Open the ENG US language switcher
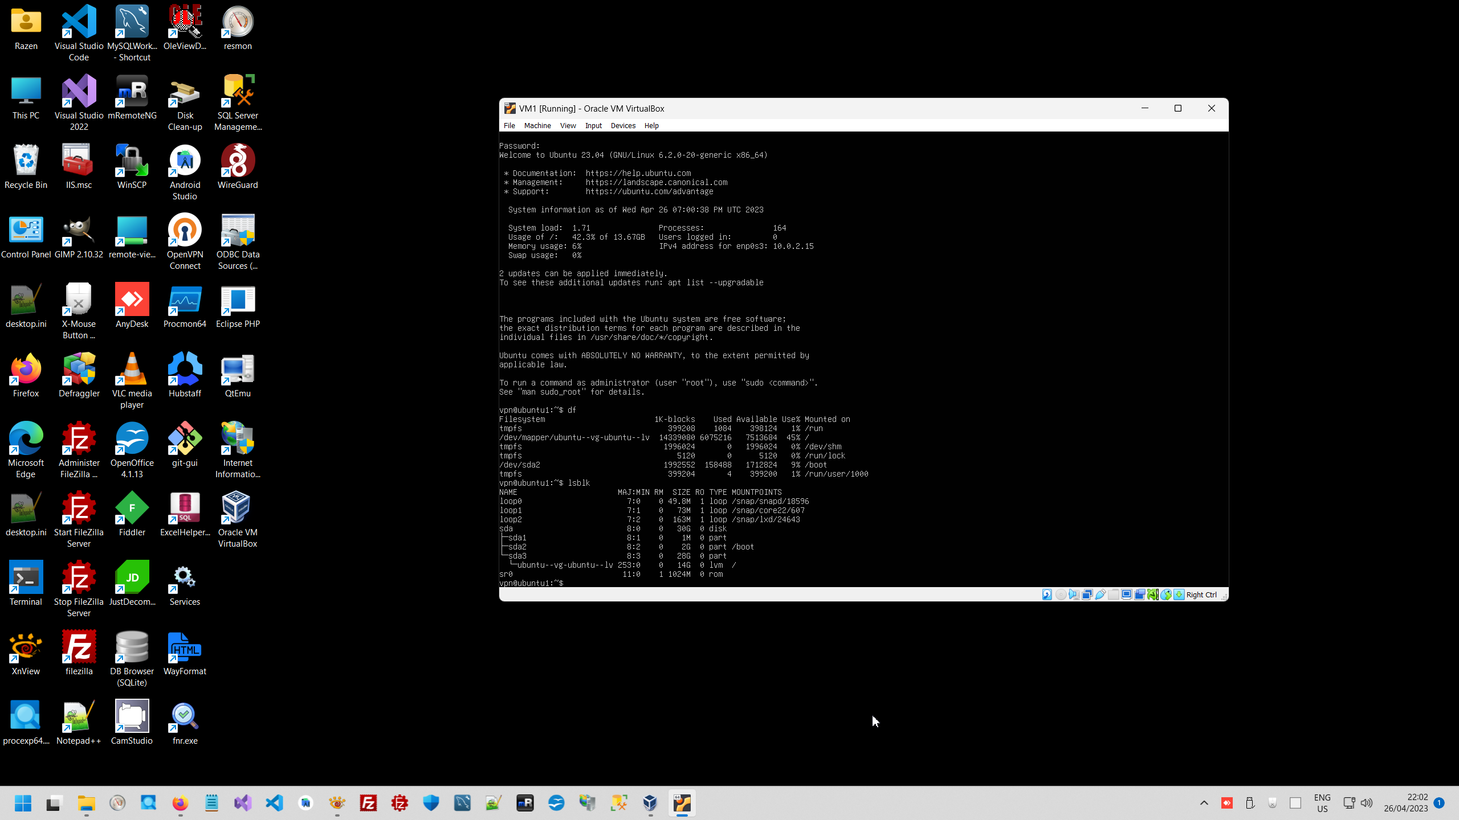Viewport: 1459px width, 820px height. (x=1322, y=803)
